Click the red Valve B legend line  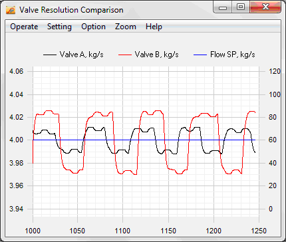pos(125,55)
